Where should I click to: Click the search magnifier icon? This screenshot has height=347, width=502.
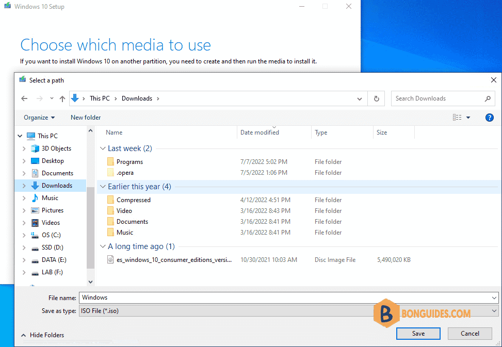click(x=488, y=98)
